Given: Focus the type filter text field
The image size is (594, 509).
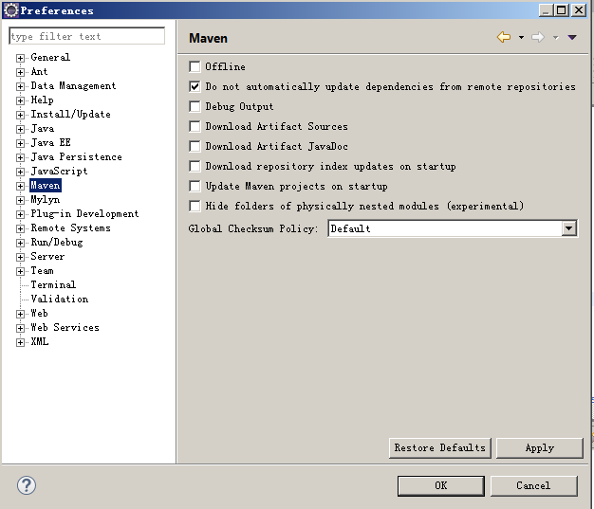Looking at the screenshot, I should pos(86,36).
